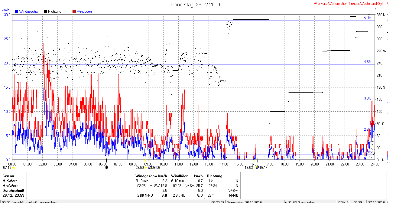Click the 270 W direction axis label
The image size is (396, 203).
[x=381, y=51]
